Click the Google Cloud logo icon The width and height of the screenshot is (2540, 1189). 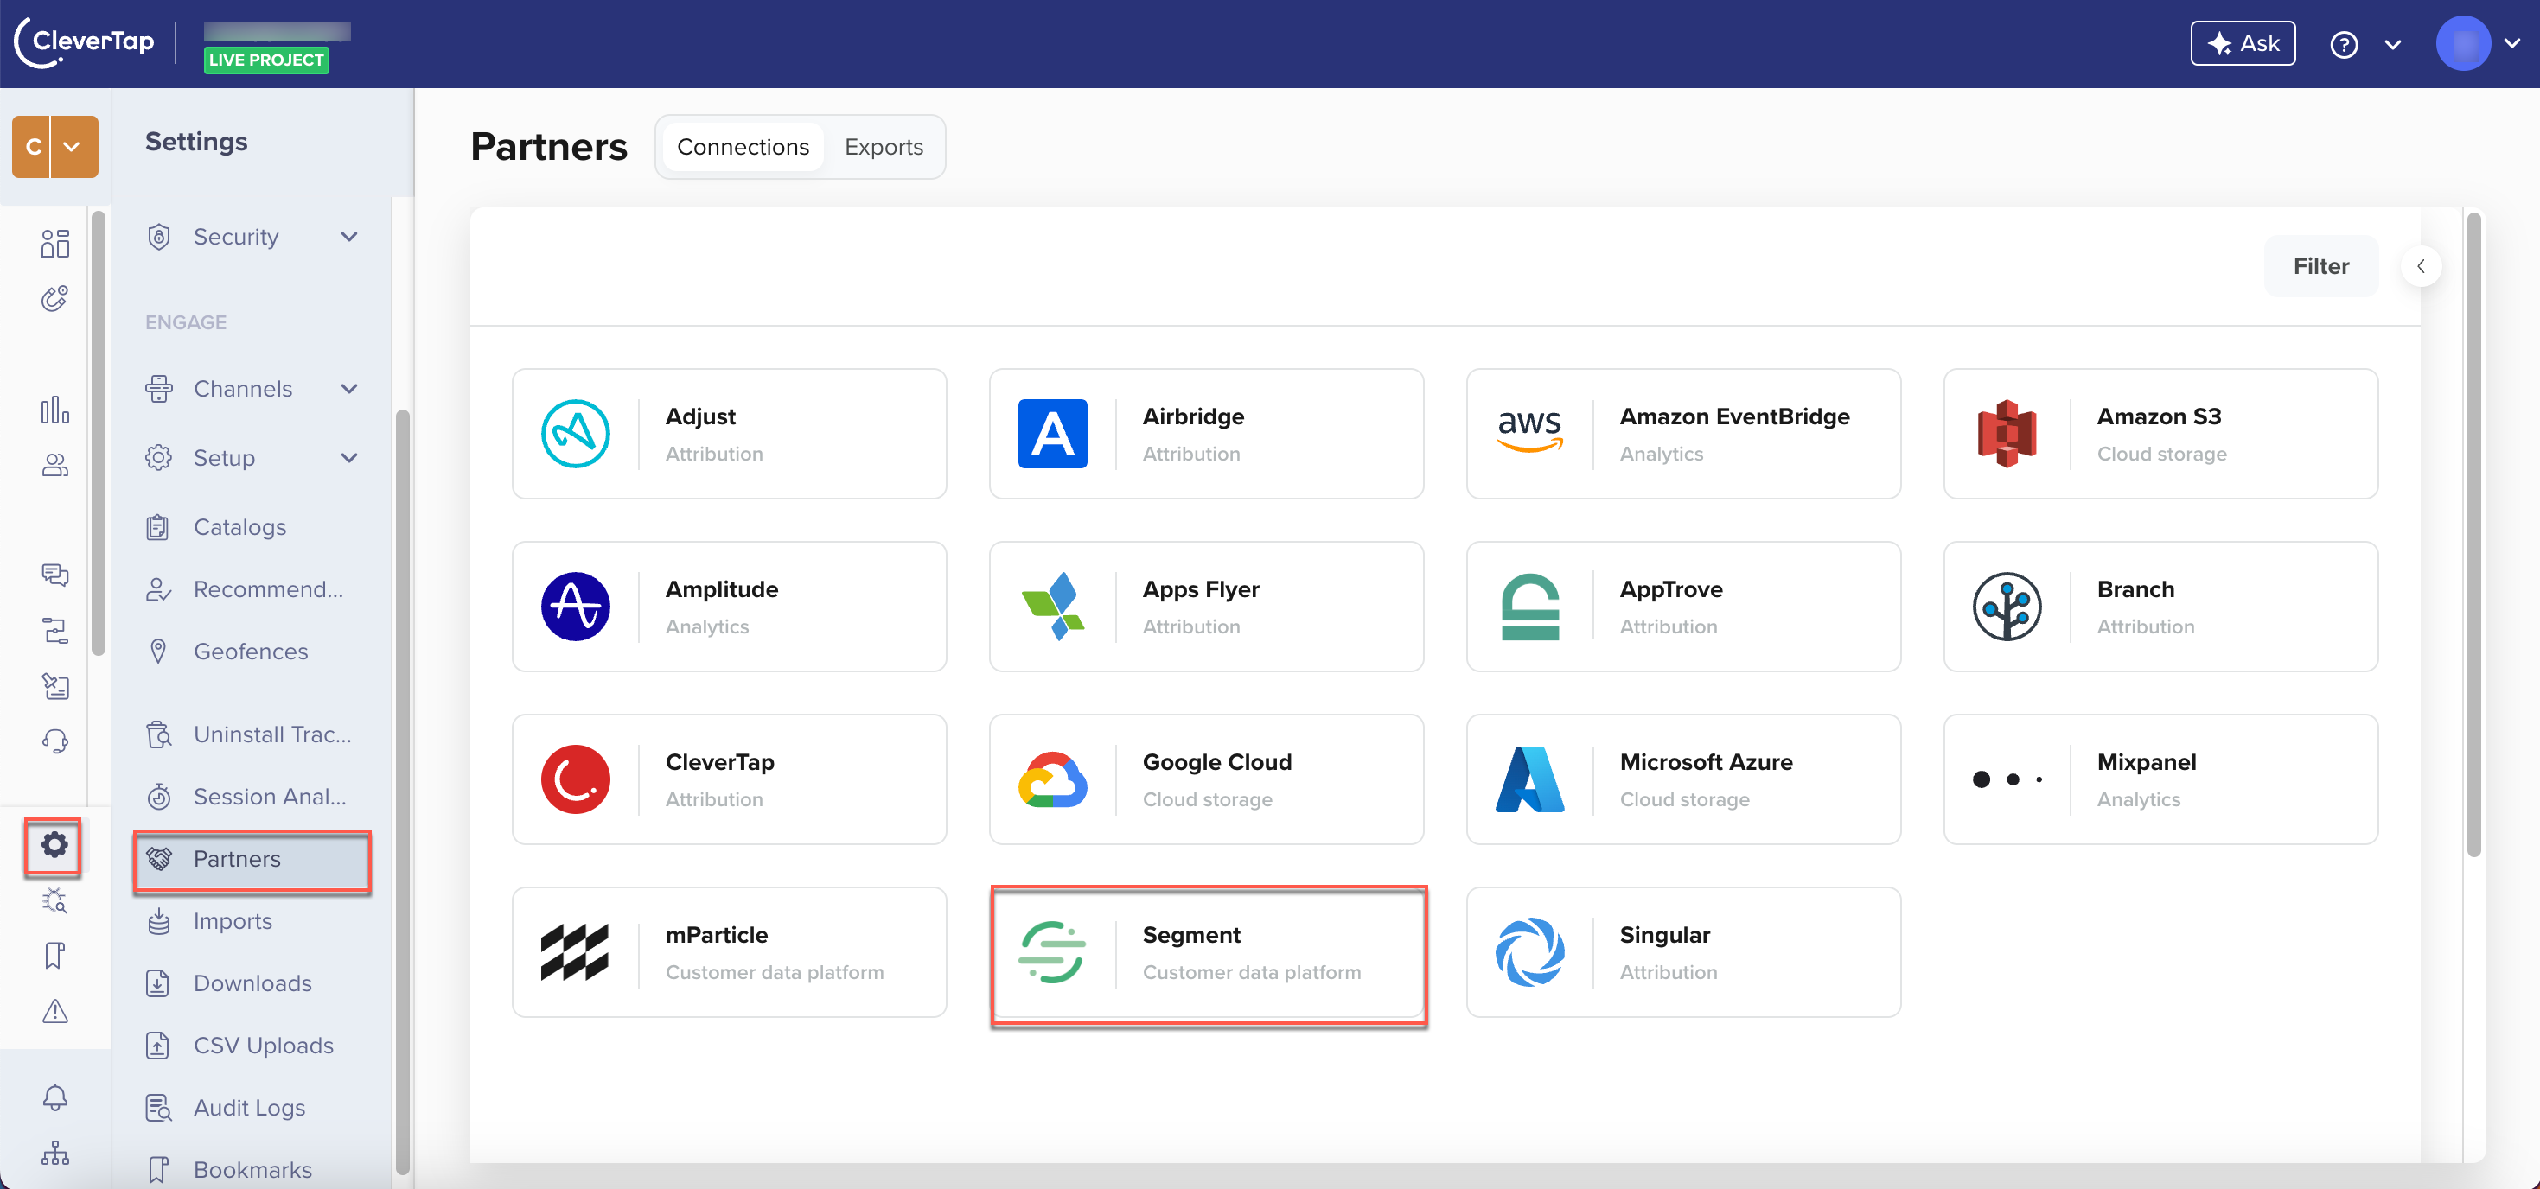click(1053, 779)
